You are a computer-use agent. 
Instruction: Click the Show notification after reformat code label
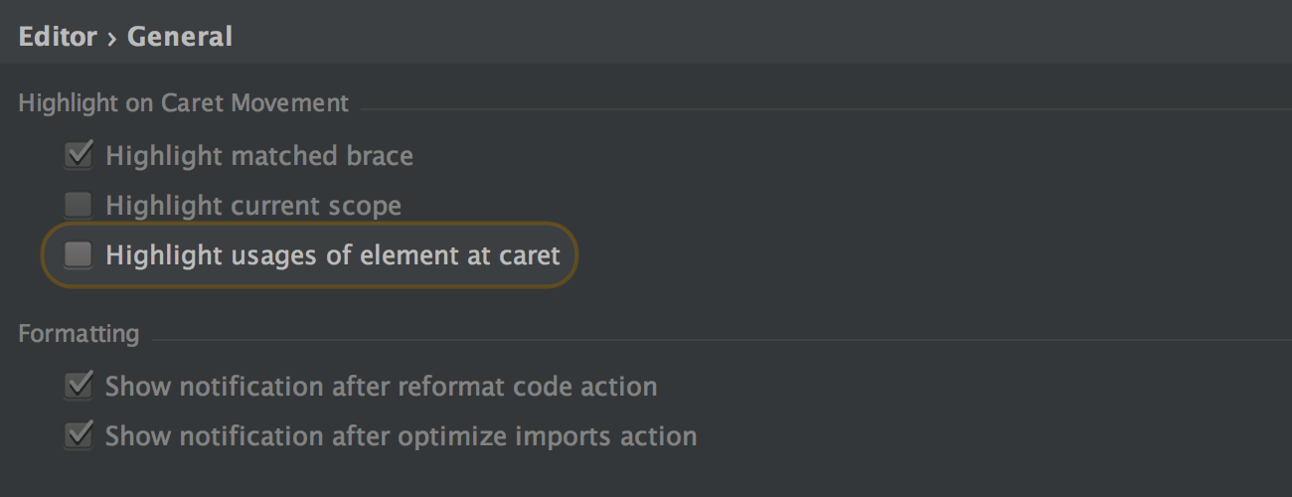pyautogui.click(x=381, y=386)
